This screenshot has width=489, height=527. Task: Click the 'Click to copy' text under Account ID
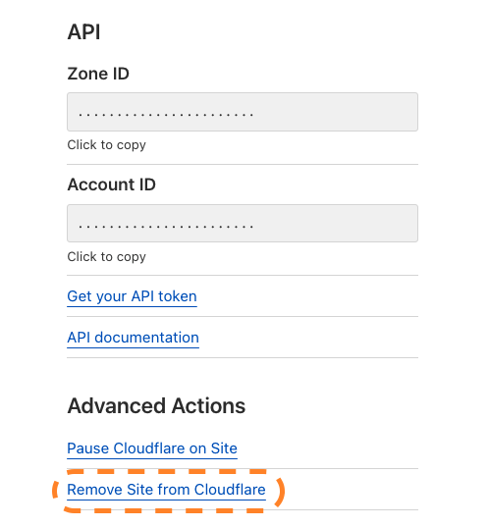click(x=107, y=257)
